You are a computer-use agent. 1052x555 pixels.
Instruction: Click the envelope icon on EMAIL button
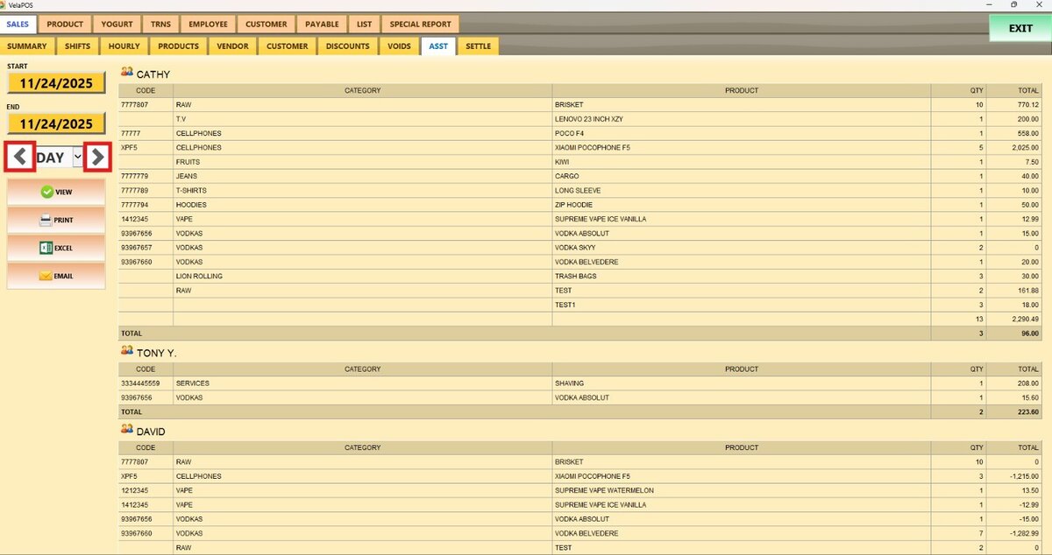coord(46,276)
